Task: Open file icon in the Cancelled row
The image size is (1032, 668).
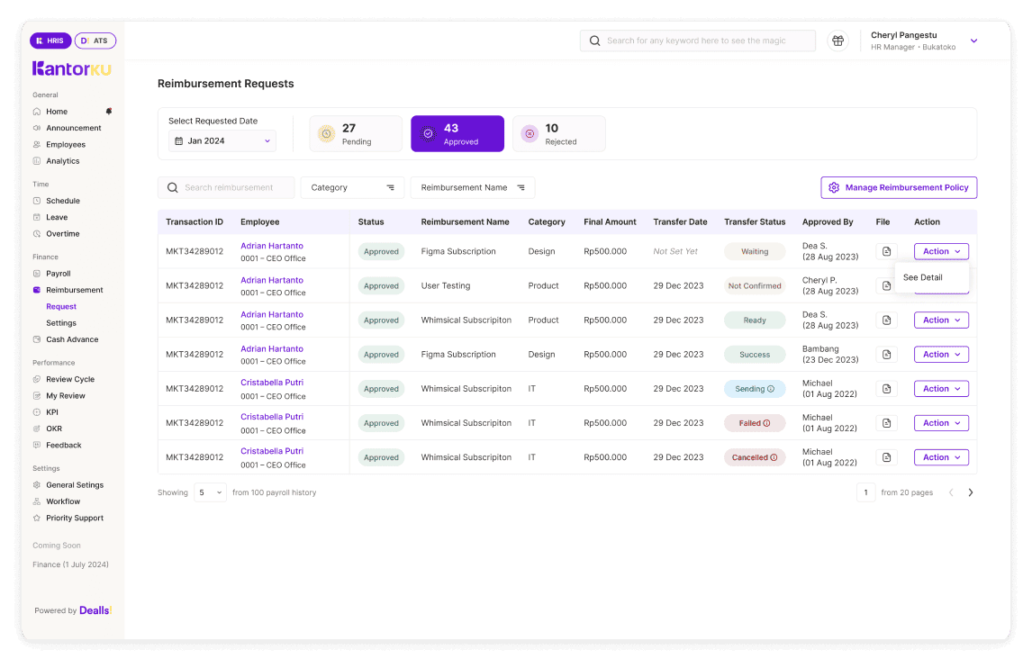Action: [x=886, y=457]
